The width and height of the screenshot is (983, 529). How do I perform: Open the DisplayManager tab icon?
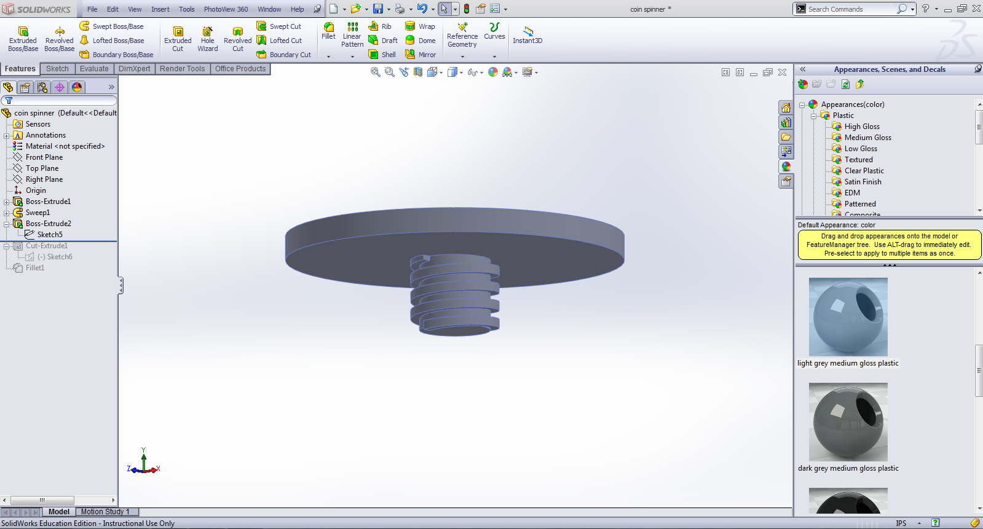click(x=77, y=87)
